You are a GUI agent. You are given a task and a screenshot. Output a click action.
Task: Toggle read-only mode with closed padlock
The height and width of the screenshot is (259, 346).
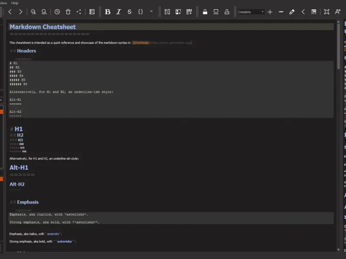click(205, 12)
